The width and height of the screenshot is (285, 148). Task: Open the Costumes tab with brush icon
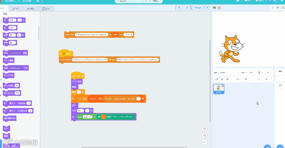pos(16,9)
